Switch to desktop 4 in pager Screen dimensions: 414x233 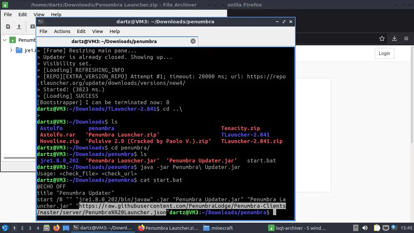pyautogui.click(x=38, y=228)
